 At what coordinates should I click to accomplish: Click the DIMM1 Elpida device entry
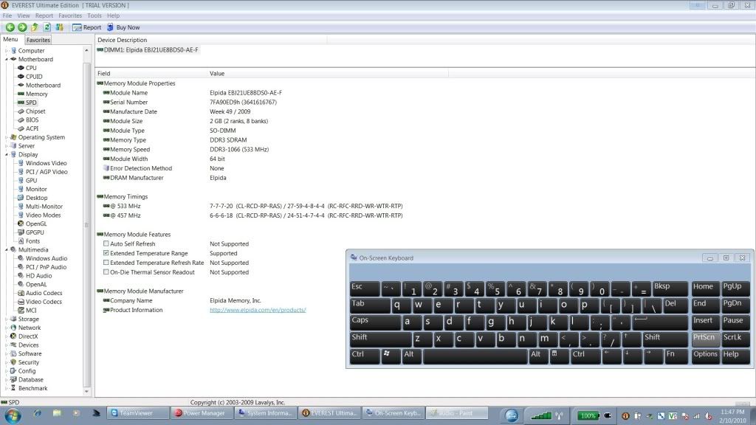point(148,50)
